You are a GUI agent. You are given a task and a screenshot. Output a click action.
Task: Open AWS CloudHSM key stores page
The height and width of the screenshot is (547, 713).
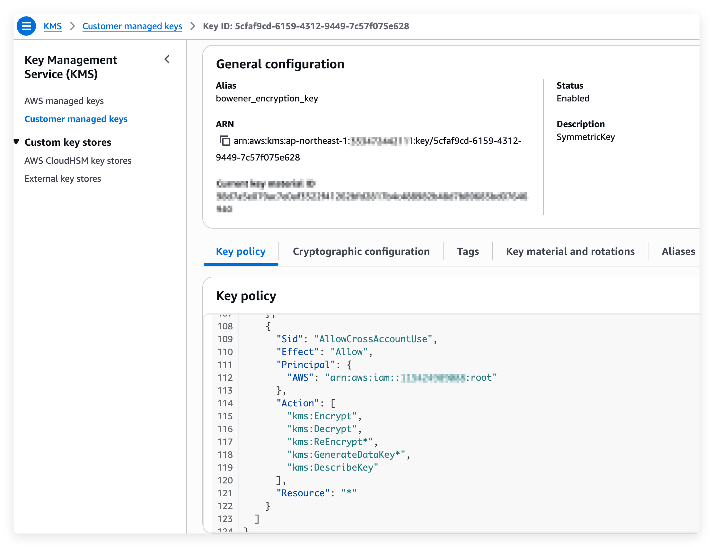[x=78, y=161]
